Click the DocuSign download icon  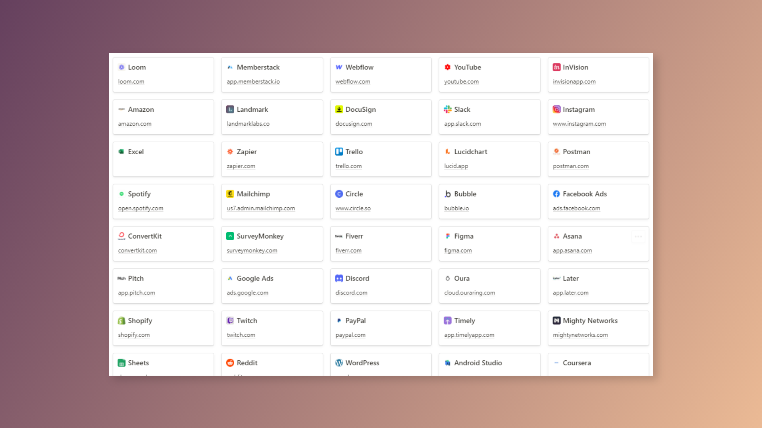tap(339, 109)
